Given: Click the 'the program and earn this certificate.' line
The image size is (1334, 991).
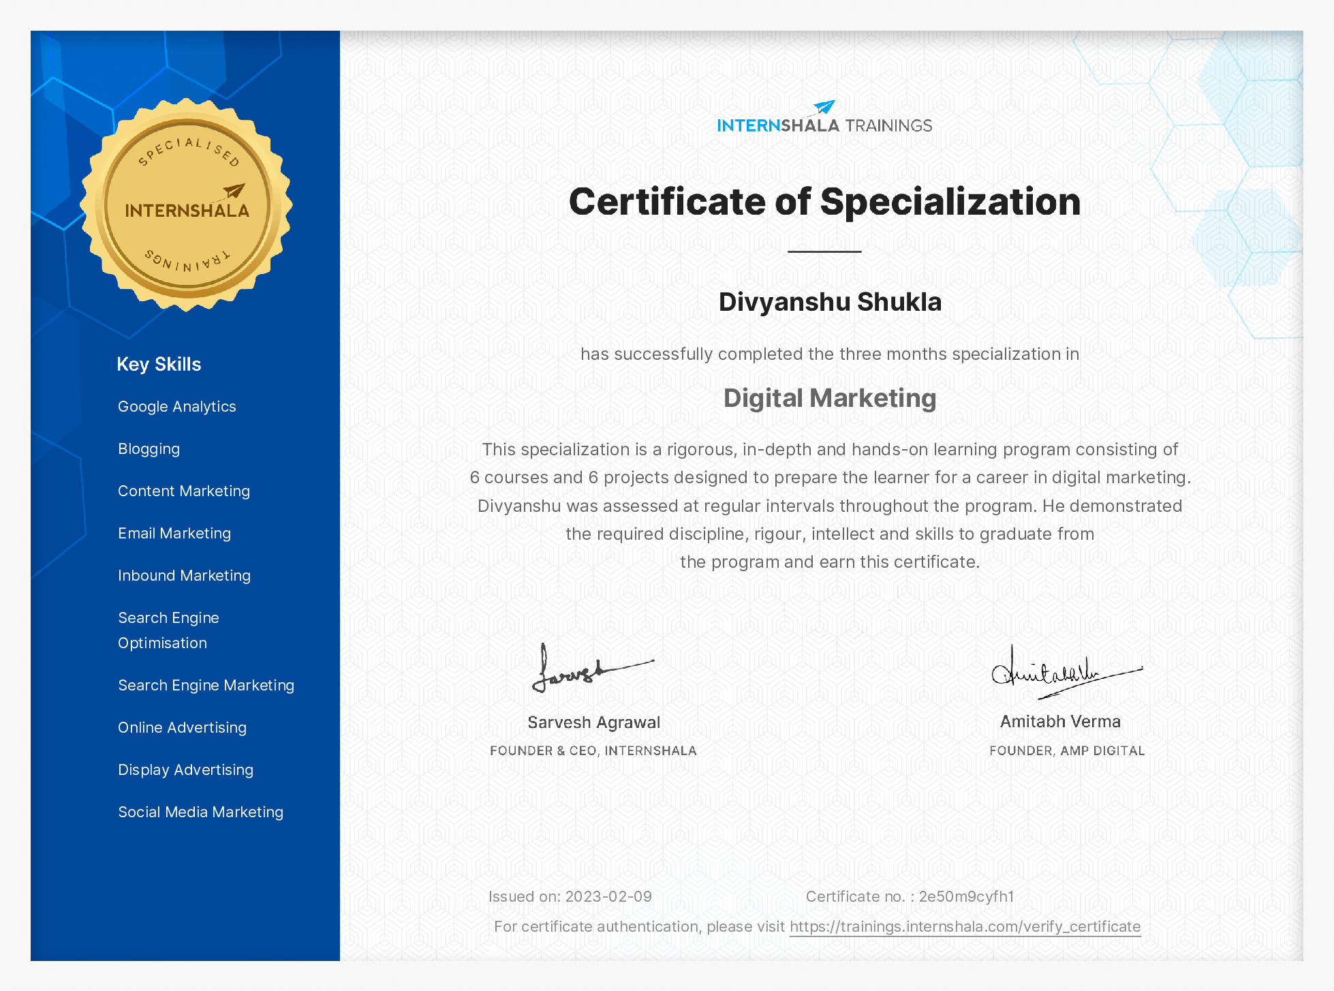Looking at the screenshot, I should 830,562.
